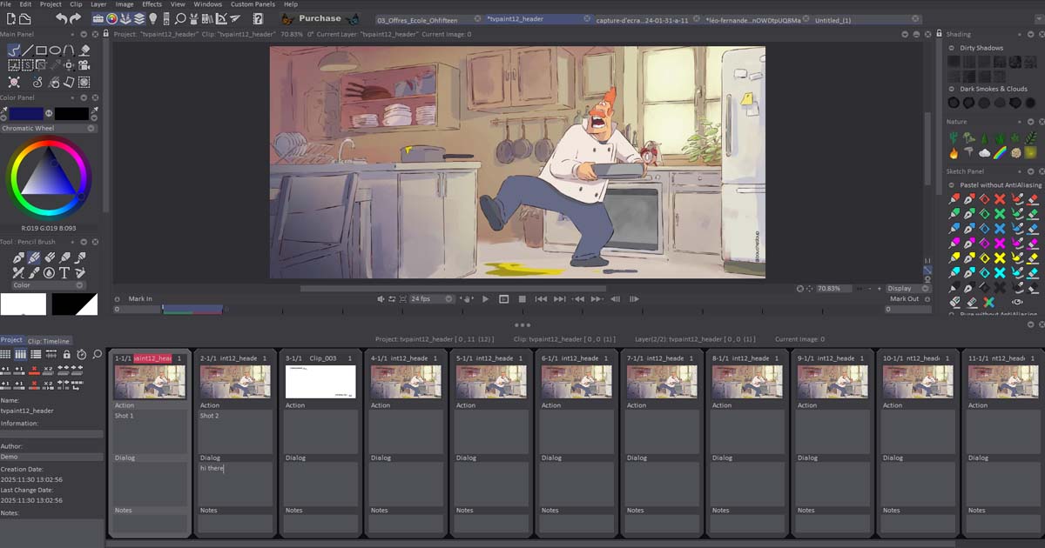Image resolution: width=1045 pixels, height=548 pixels.
Task: Select the Text tool
Action: click(x=64, y=272)
